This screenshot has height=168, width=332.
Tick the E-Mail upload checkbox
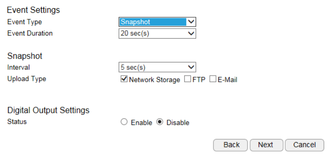point(213,80)
